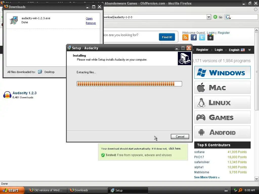
Task: Open the Windows category banner
Action: (x=222, y=72)
